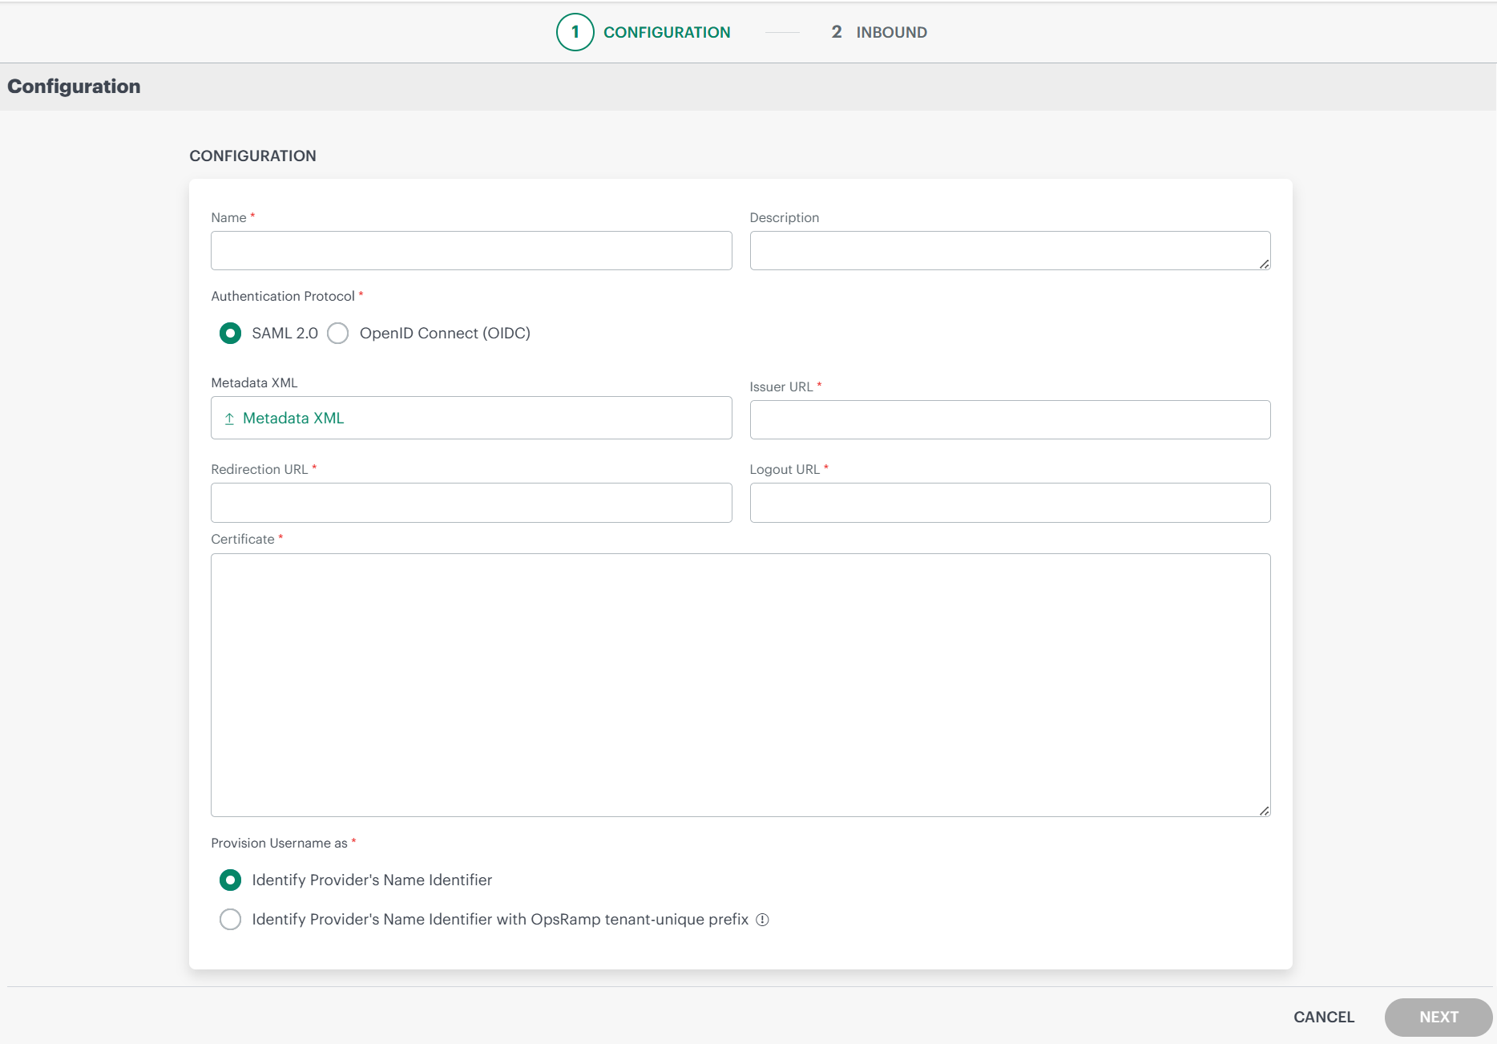Click the Name text field
The width and height of the screenshot is (1497, 1044).
pos(470,250)
